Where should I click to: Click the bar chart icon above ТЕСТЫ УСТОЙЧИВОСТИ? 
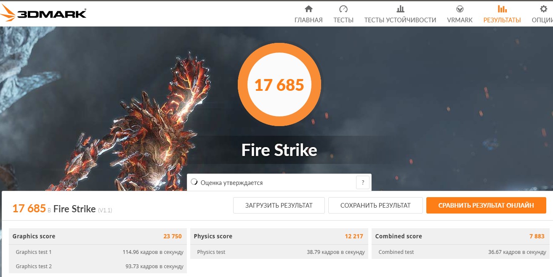tap(400, 9)
